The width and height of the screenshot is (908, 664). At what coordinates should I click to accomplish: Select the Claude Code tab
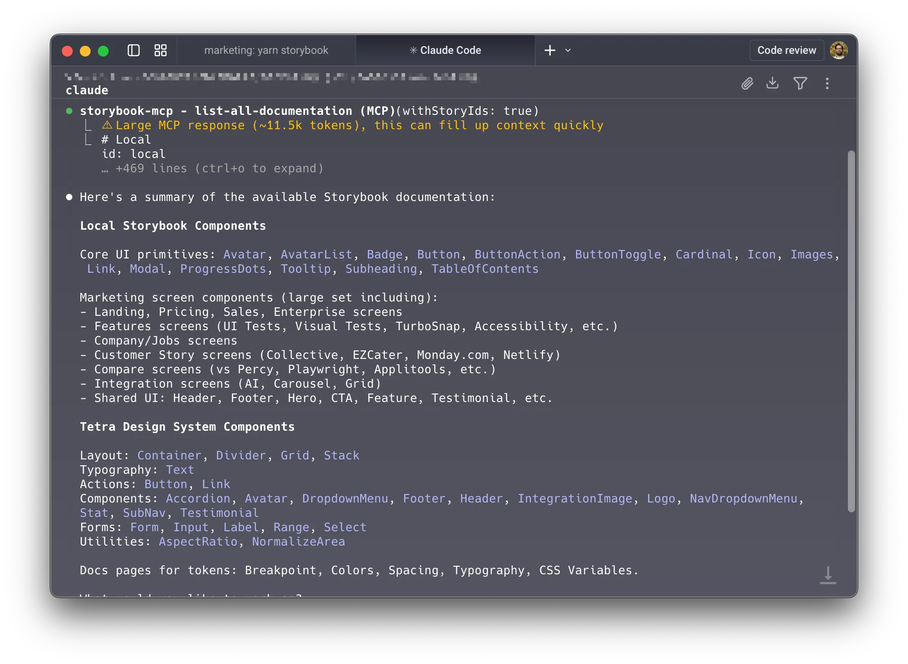click(445, 50)
